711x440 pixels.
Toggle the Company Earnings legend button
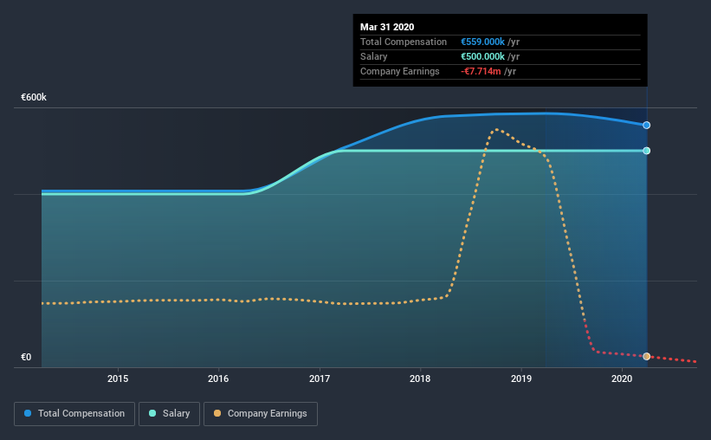(261, 414)
